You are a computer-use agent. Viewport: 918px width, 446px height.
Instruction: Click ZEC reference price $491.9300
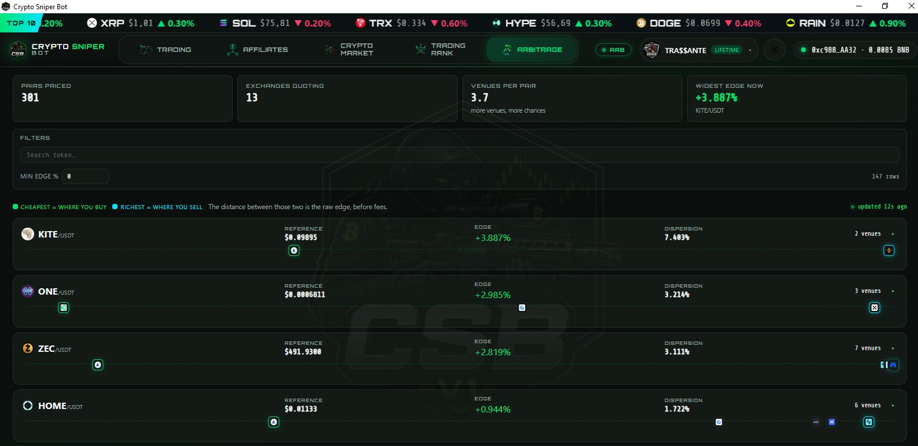pyautogui.click(x=303, y=352)
